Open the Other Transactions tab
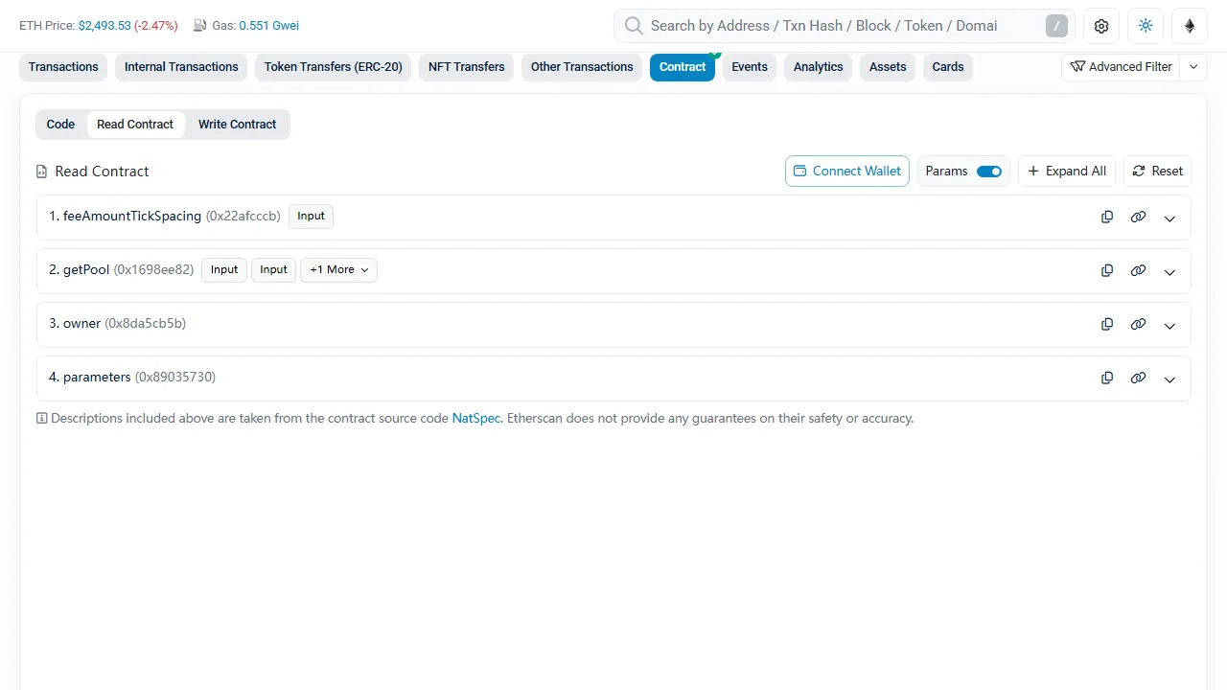1227x690 pixels. point(582,67)
